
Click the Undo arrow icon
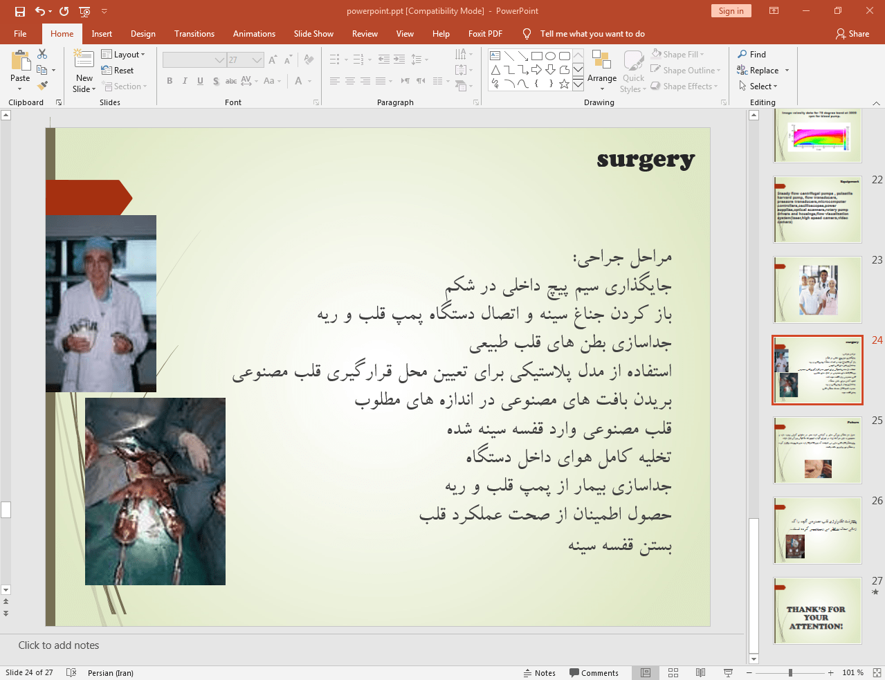(x=40, y=11)
